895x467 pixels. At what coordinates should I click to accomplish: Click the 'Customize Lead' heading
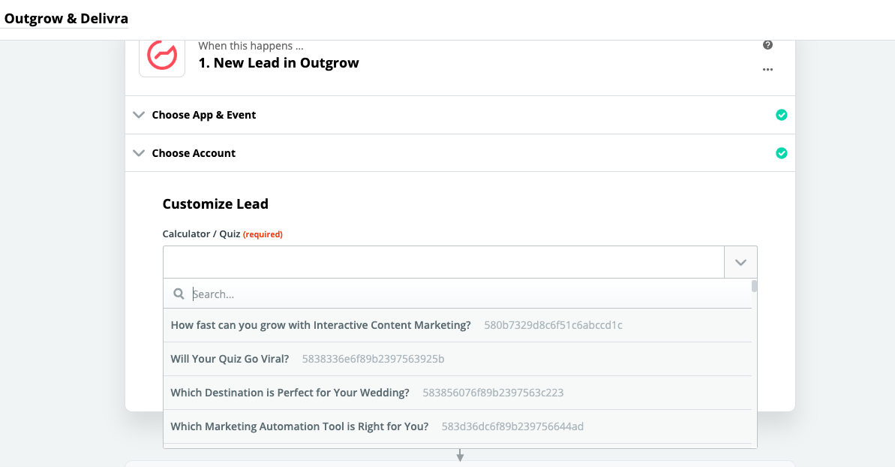click(215, 203)
